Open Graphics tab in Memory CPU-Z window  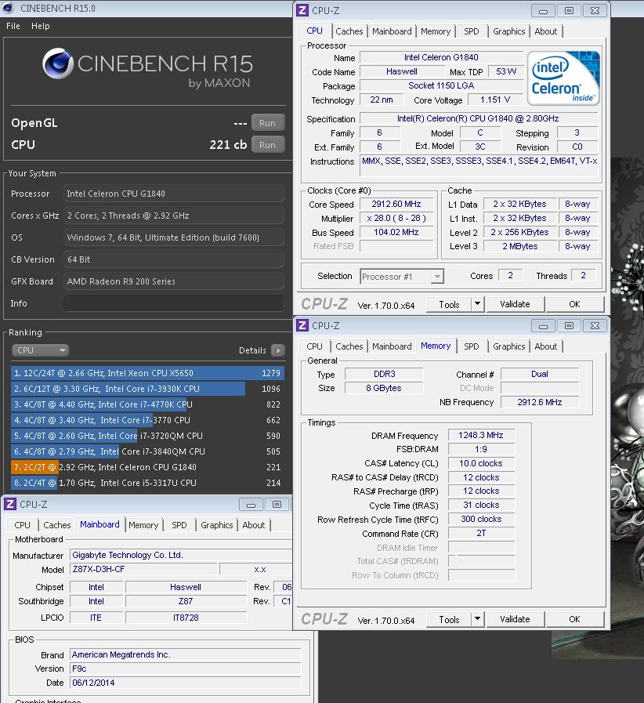[x=508, y=346]
